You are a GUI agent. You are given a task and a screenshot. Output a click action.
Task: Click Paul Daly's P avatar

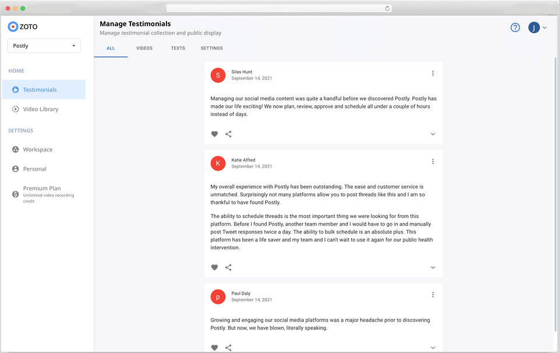[218, 296]
